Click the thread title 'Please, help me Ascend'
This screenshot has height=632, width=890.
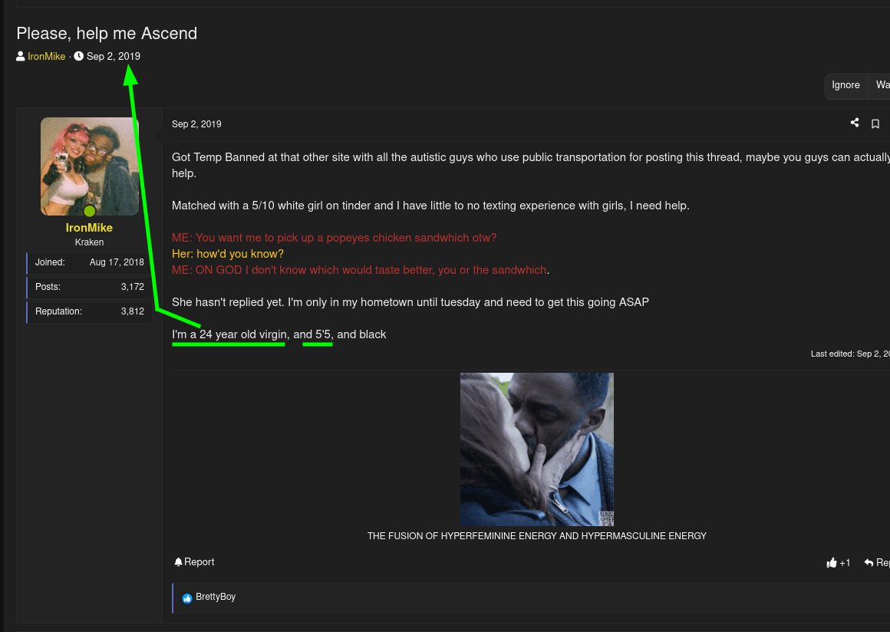(107, 34)
